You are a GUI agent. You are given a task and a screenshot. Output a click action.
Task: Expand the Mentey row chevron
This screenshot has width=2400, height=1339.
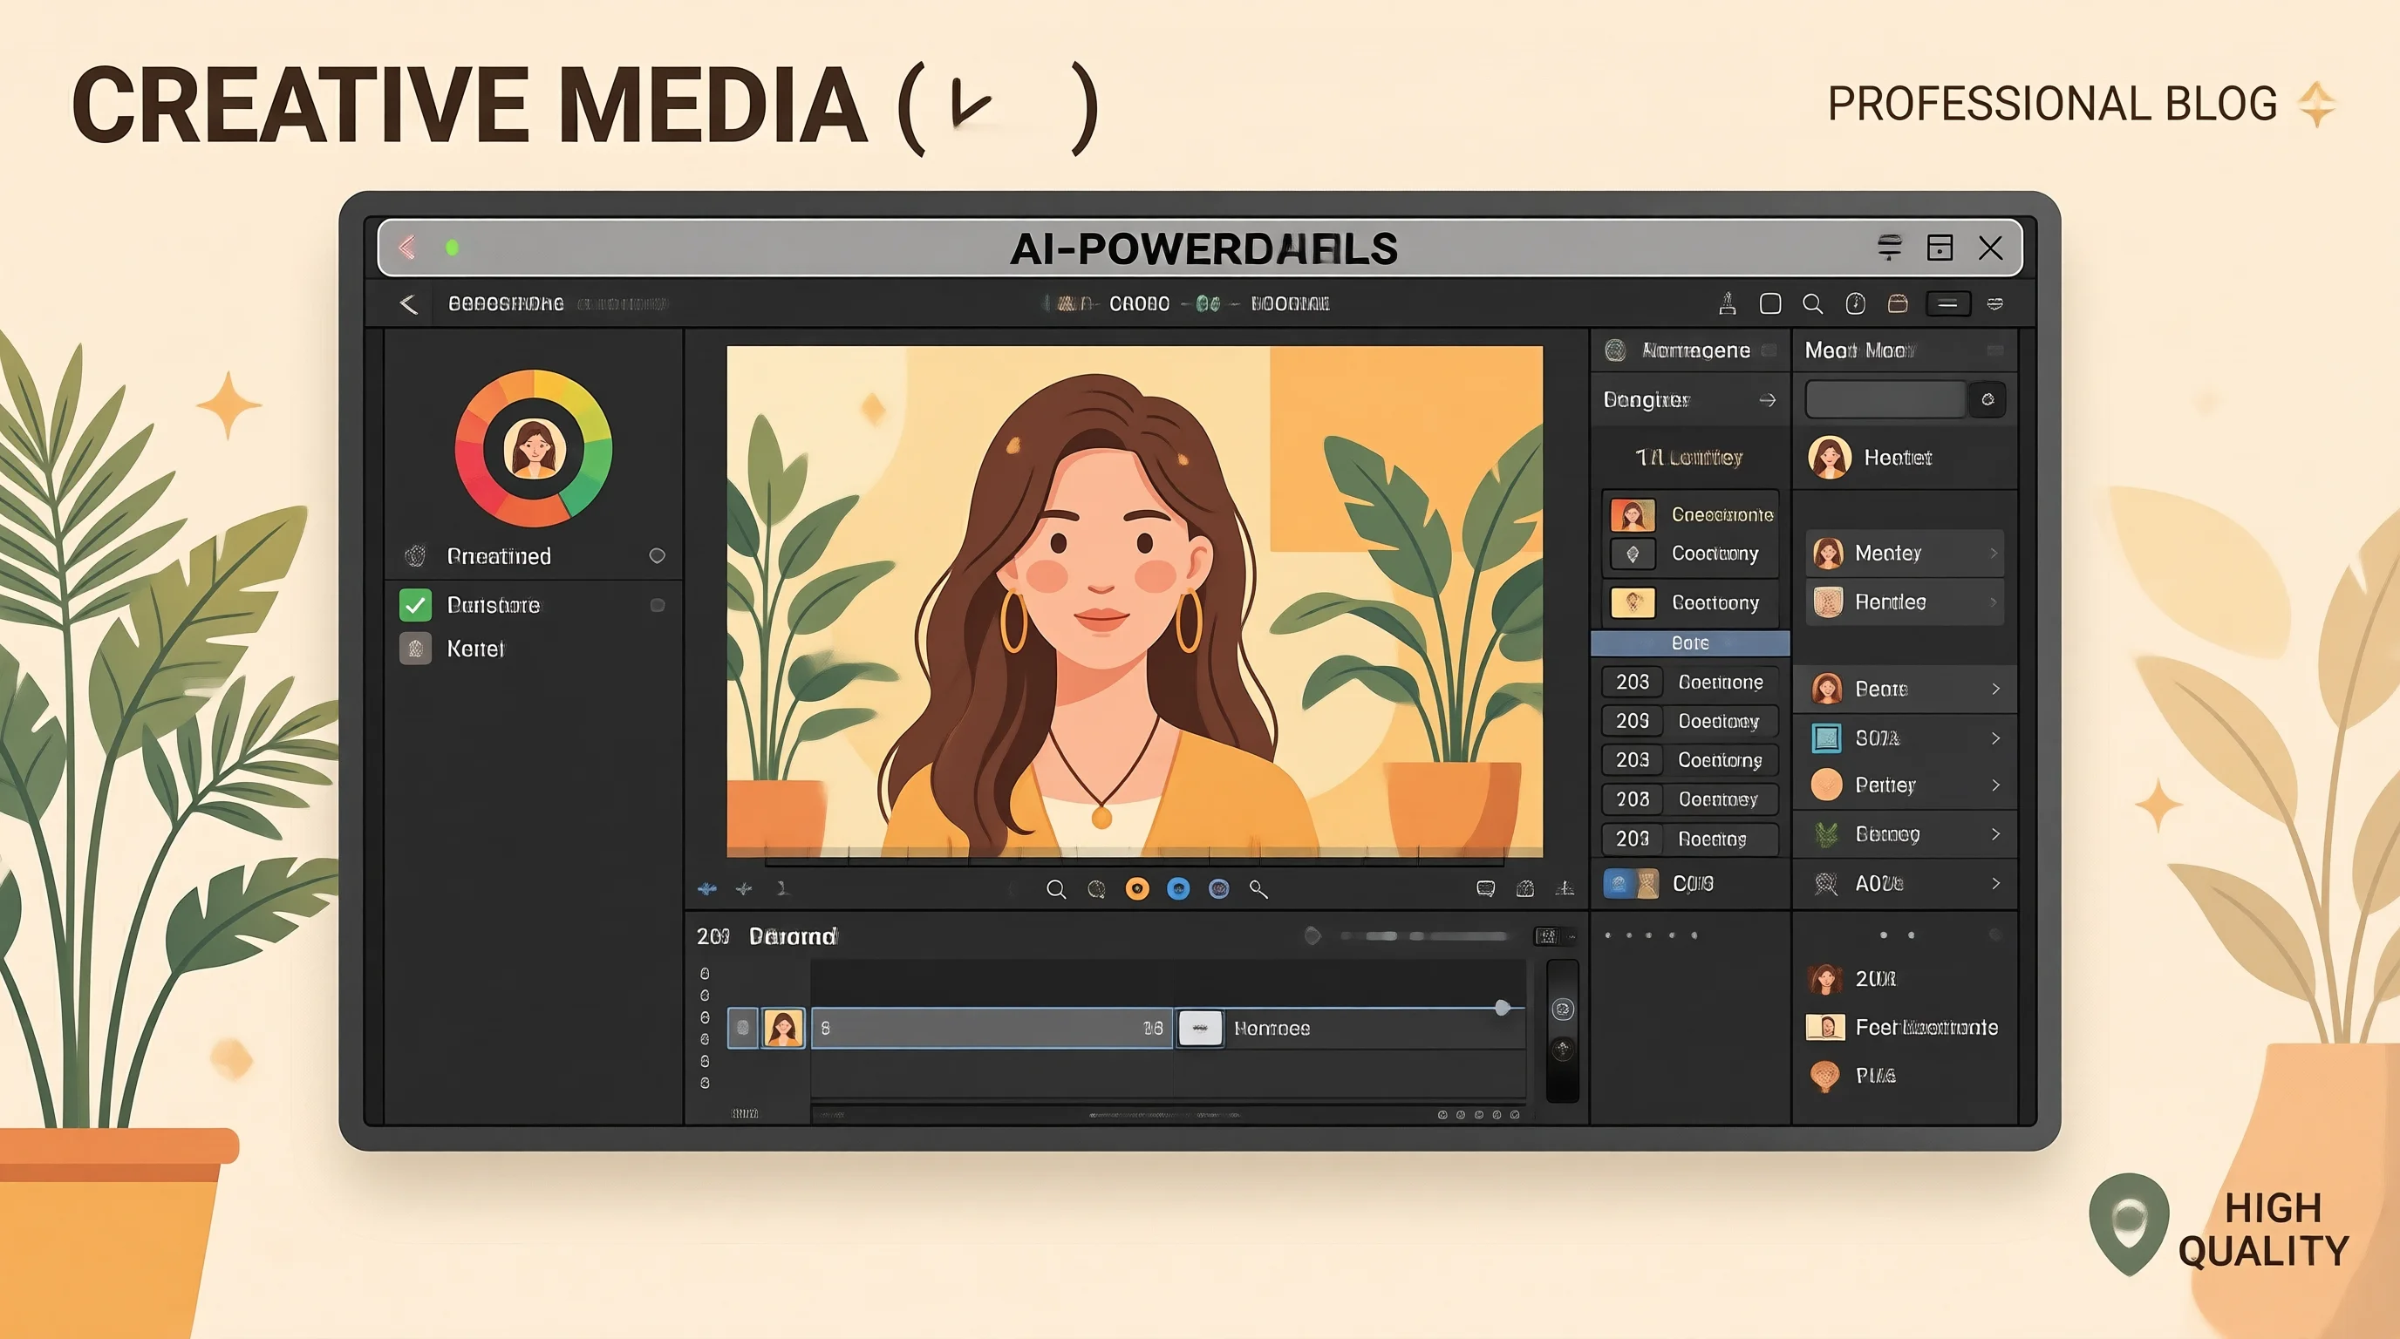[x=1994, y=553]
